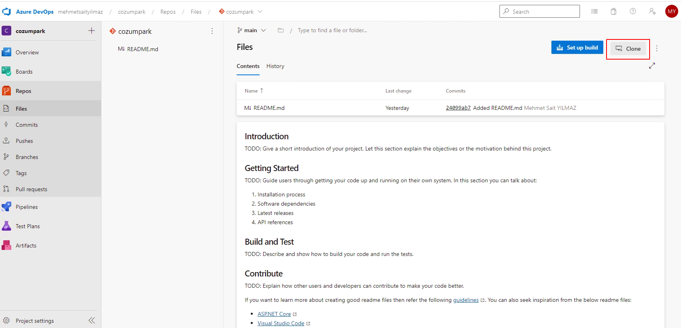Open the user settings icon
This screenshot has height=328, width=681.
(652, 11)
